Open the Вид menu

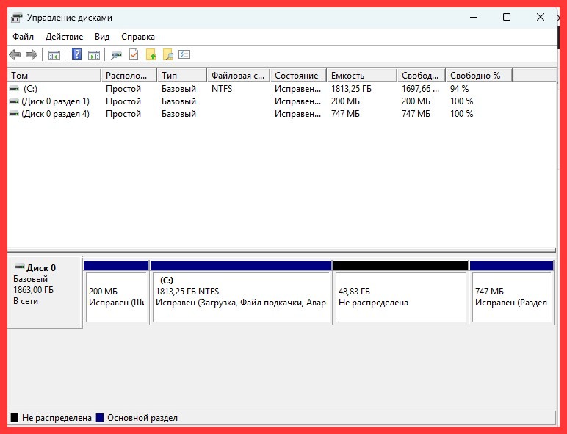coord(102,37)
